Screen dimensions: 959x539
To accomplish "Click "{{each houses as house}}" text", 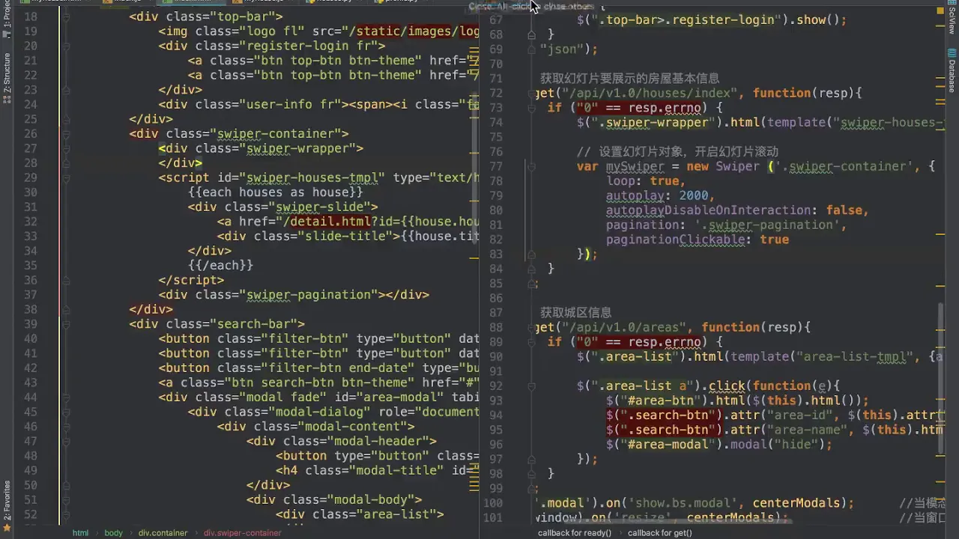I will (x=275, y=192).
